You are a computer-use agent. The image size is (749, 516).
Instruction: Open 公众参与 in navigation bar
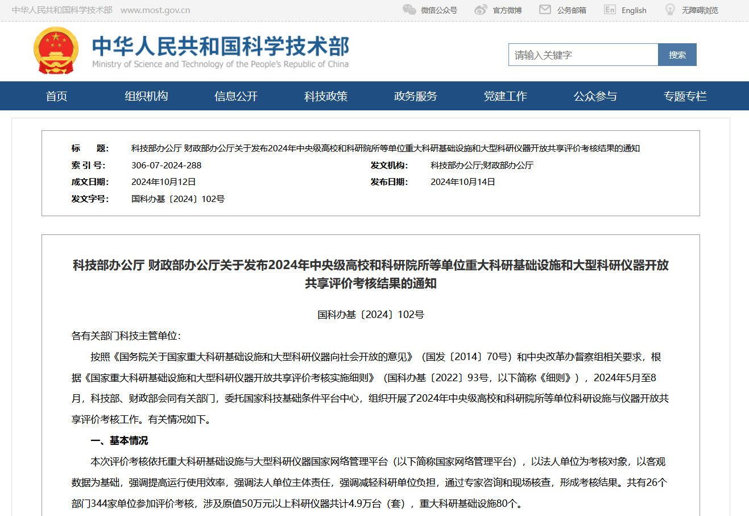tap(595, 96)
